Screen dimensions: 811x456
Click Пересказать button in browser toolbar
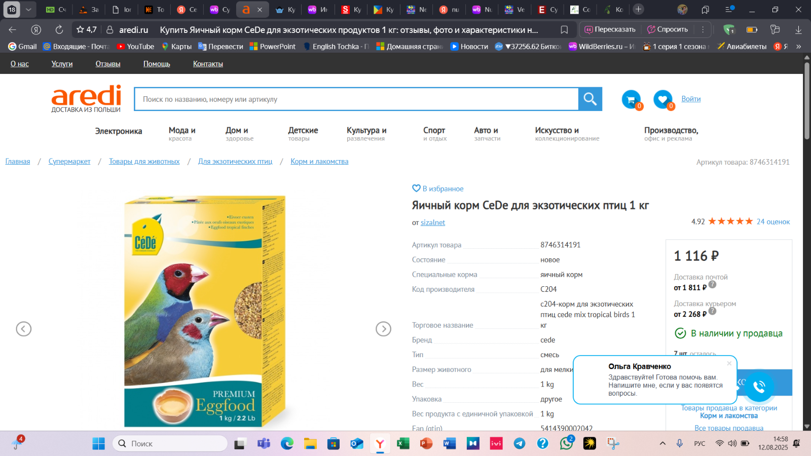coord(610,29)
